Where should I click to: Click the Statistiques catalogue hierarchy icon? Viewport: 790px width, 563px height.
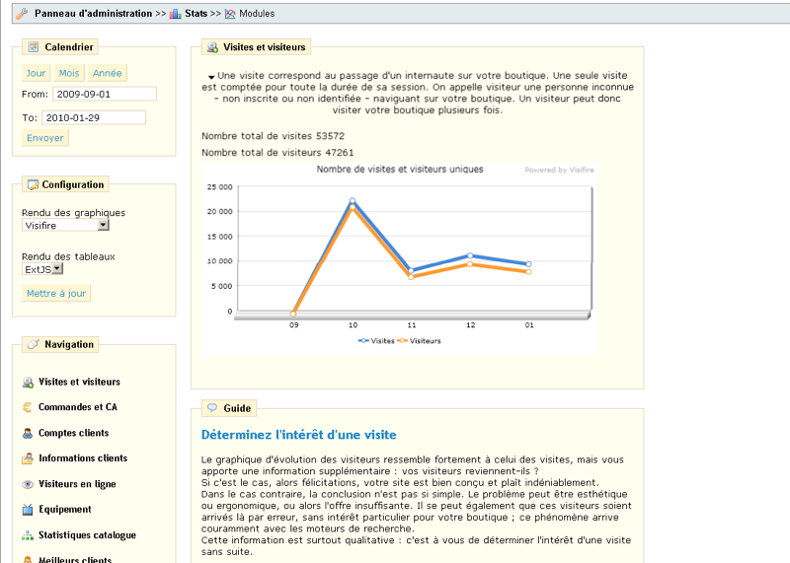coord(28,535)
